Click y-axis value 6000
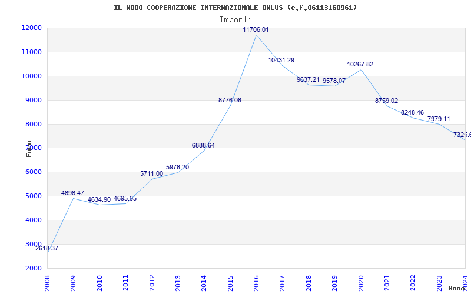This screenshot has height=294, width=471. tap(33, 172)
